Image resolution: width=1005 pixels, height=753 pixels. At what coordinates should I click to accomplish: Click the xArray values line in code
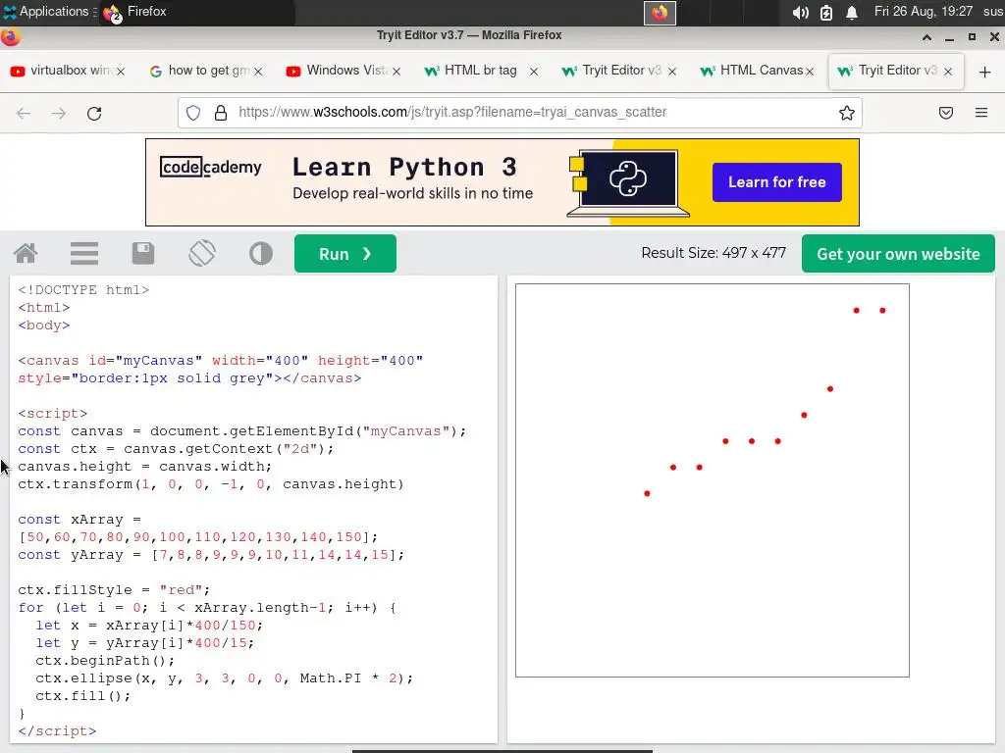(x=198, y=536)
